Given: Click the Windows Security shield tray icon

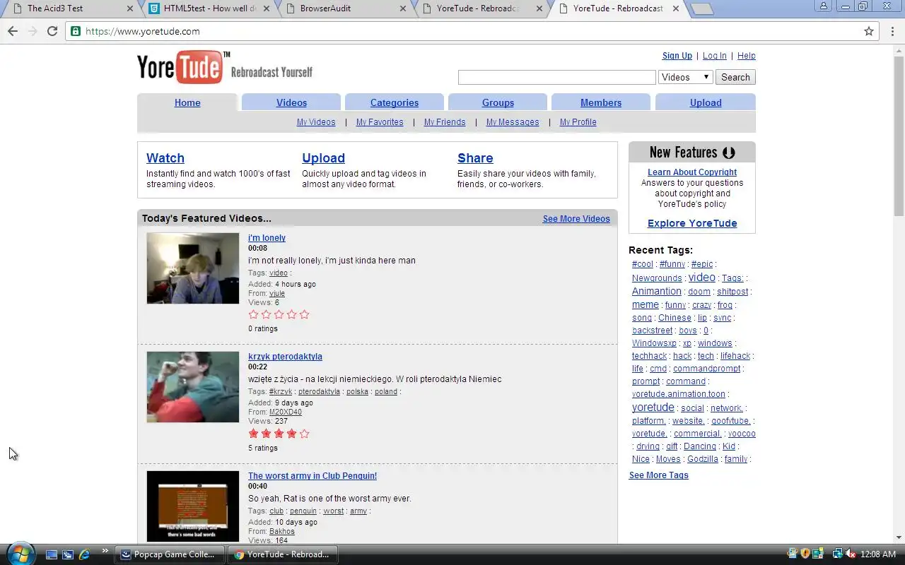Looking at the screenshot, I should coord(805,554).
